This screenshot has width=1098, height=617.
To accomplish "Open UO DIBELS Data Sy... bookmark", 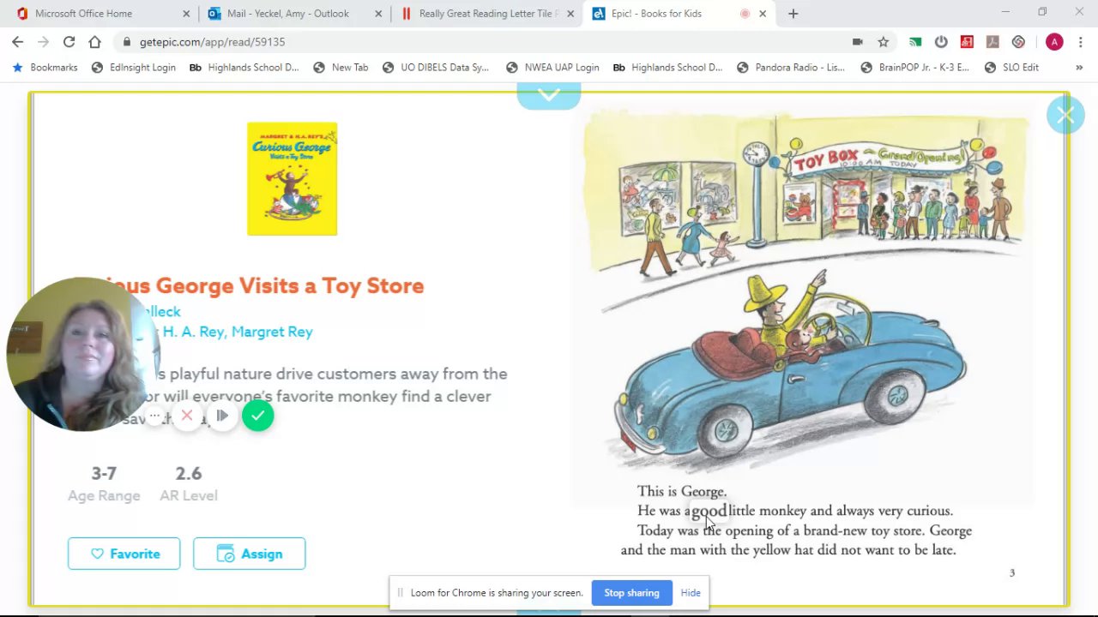I will click(x=435, y=67).
